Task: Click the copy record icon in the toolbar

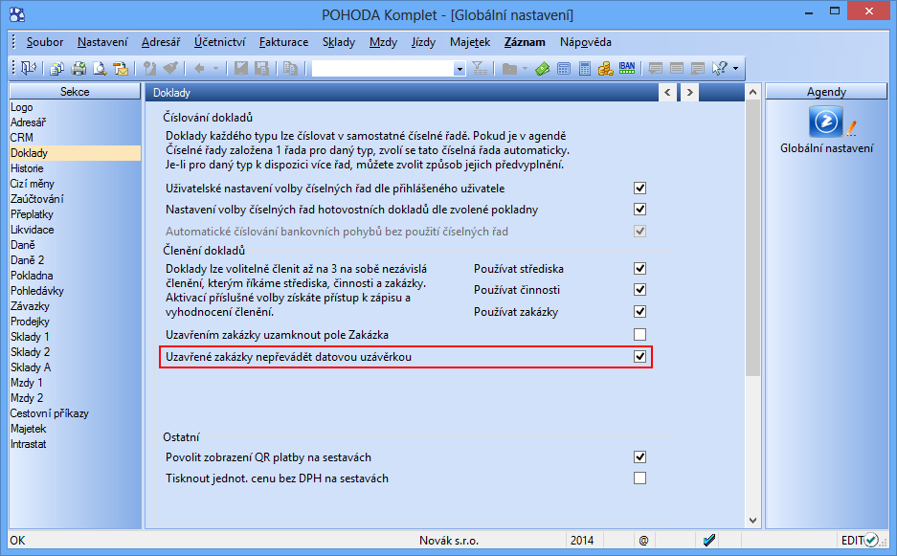Action: coord(291,69)
